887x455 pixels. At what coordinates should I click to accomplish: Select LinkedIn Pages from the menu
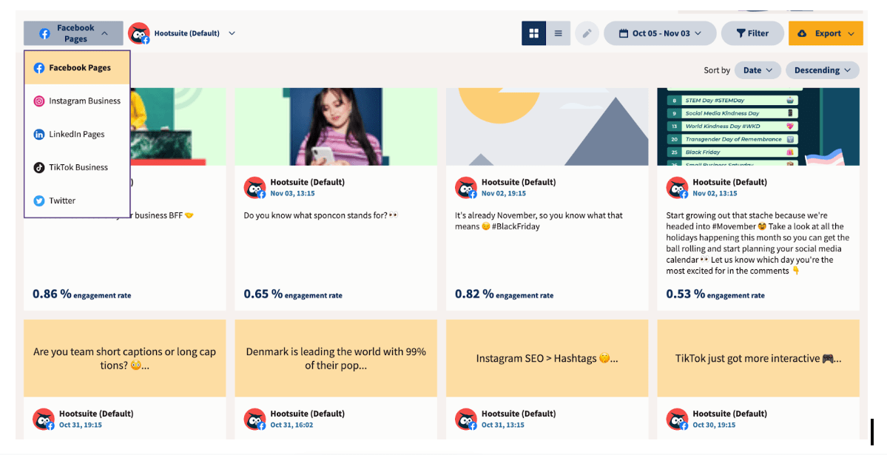(77, 135)
